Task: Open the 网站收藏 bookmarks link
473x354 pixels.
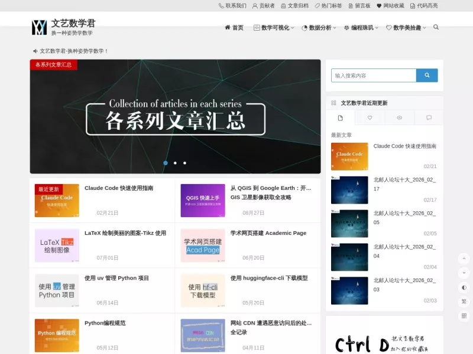Action: coord(390,6)
